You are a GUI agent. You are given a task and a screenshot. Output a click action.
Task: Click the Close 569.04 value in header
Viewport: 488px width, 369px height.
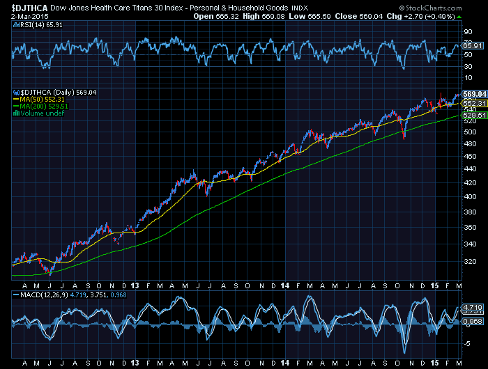(x=358, y=16)
